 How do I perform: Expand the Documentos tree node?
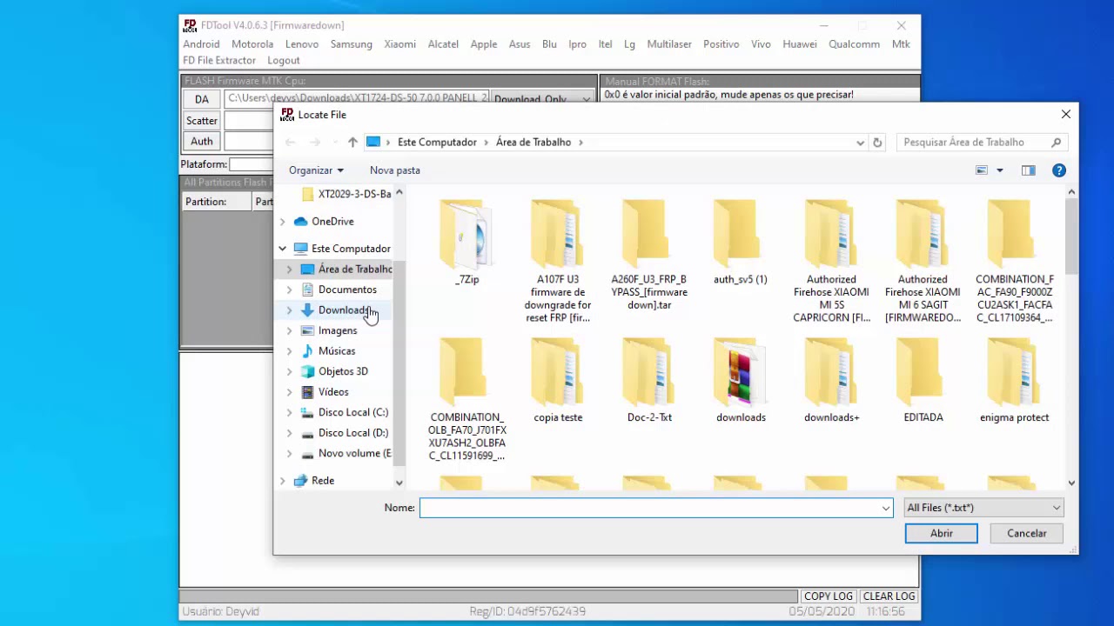point(289,290)
